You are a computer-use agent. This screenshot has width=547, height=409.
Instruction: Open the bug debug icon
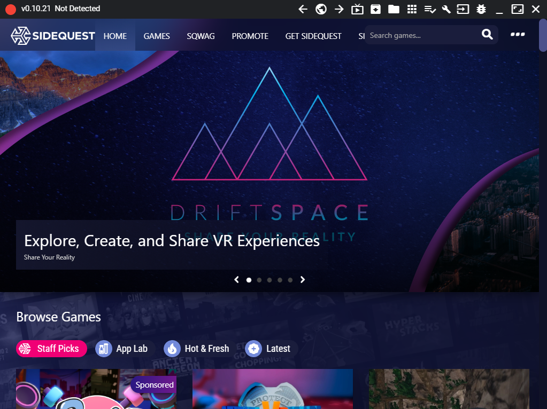click(x=481, y=9)
